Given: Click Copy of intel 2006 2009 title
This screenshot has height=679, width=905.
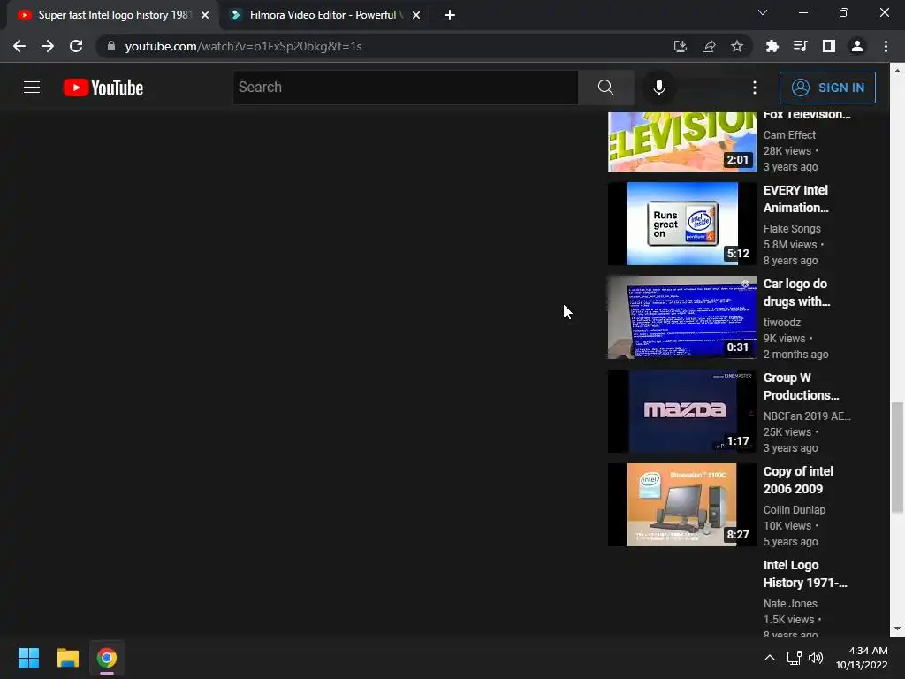Looking at the screenshot, I should point(798,480).
